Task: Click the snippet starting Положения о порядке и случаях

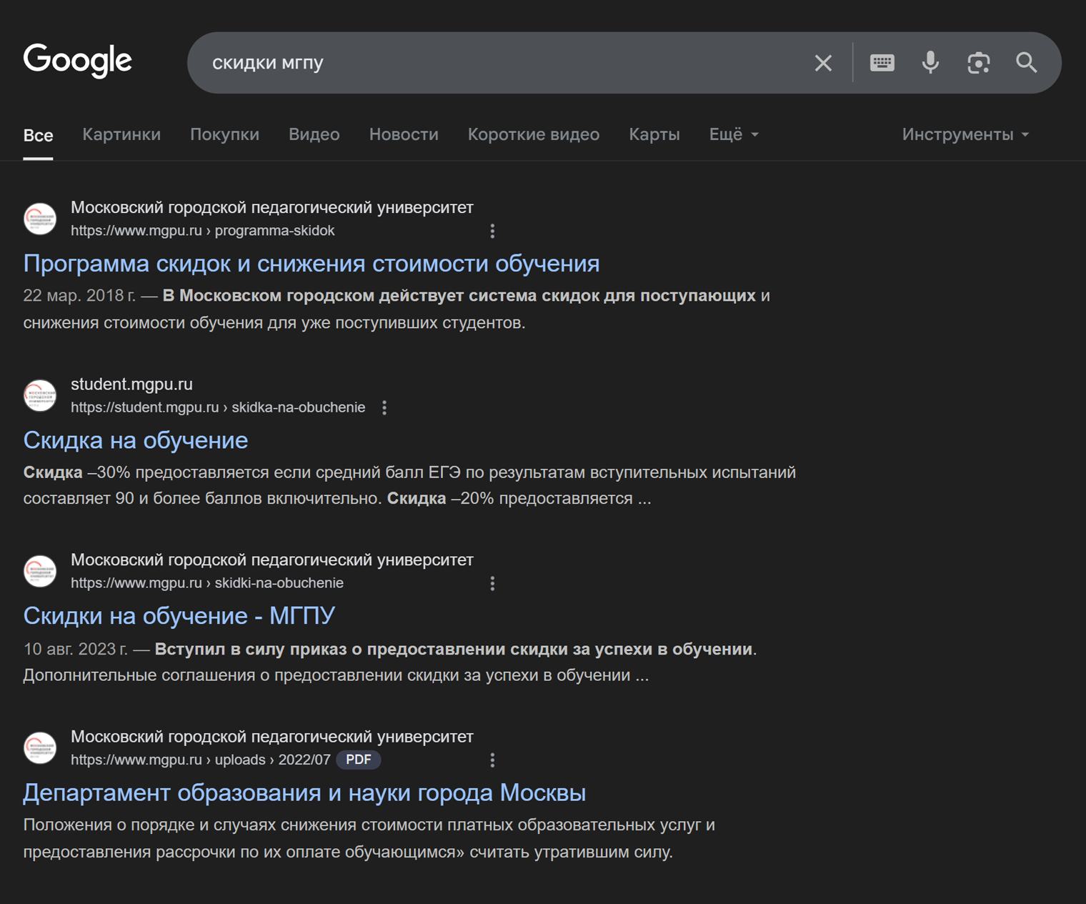Action: click(369, 838)
